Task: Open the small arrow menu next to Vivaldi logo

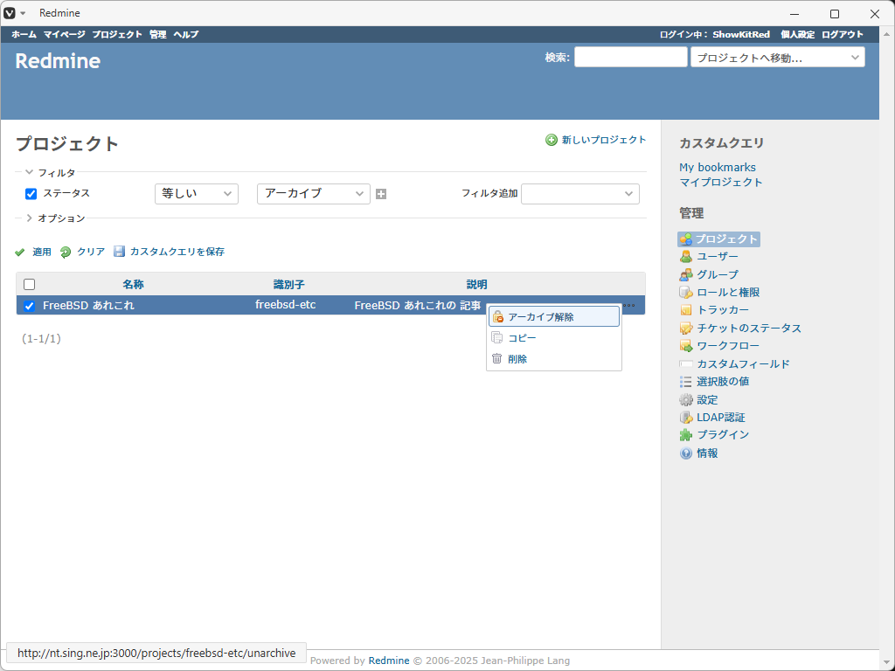Action: 23,13
